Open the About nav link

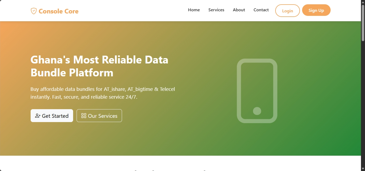239,10
